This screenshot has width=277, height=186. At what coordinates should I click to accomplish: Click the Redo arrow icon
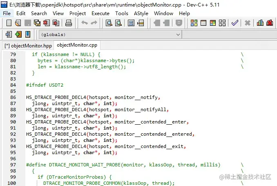tap(94, 23)
